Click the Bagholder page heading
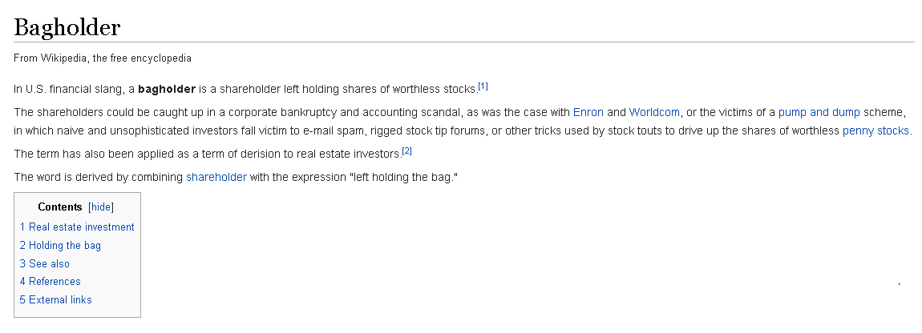 click(x=67, y=27)
